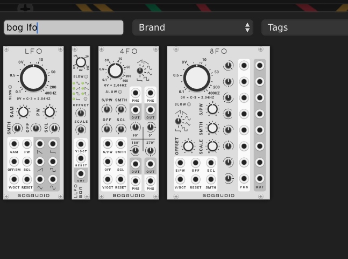
Task: Open the Tags dropdown
Action: pyautogui.click(x=305, y=27)
